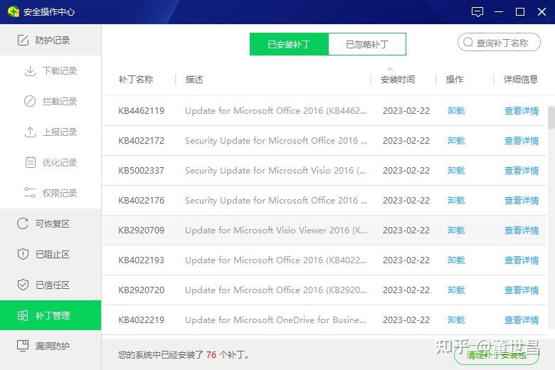View details 查看详情 for KB4022193
The height and width of the screenshot is (370, 555).
522,260
